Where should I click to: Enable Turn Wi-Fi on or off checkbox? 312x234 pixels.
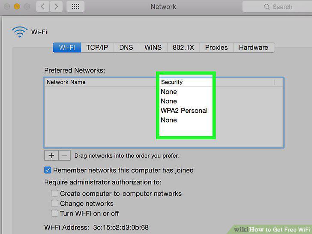pyautogui.click(x=54, y=213)
